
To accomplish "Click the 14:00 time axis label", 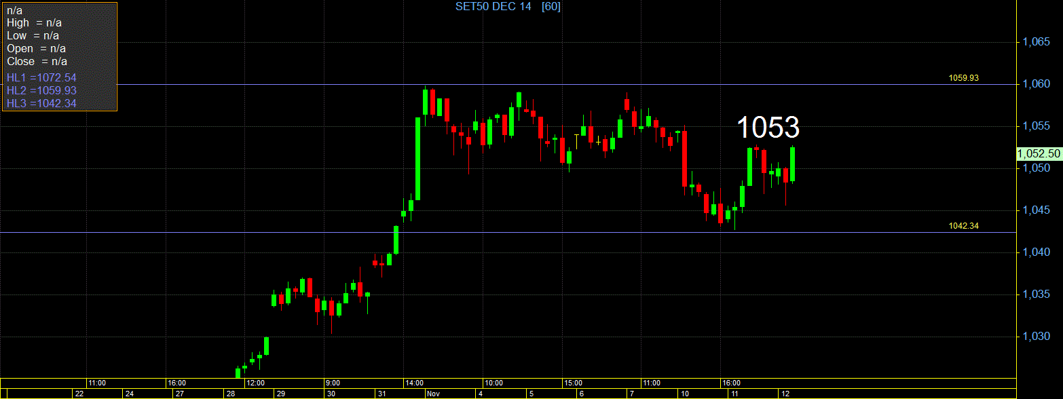I will pos(413,383).
